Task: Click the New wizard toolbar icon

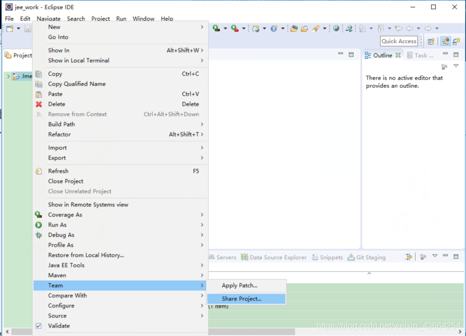Action: 10,29
